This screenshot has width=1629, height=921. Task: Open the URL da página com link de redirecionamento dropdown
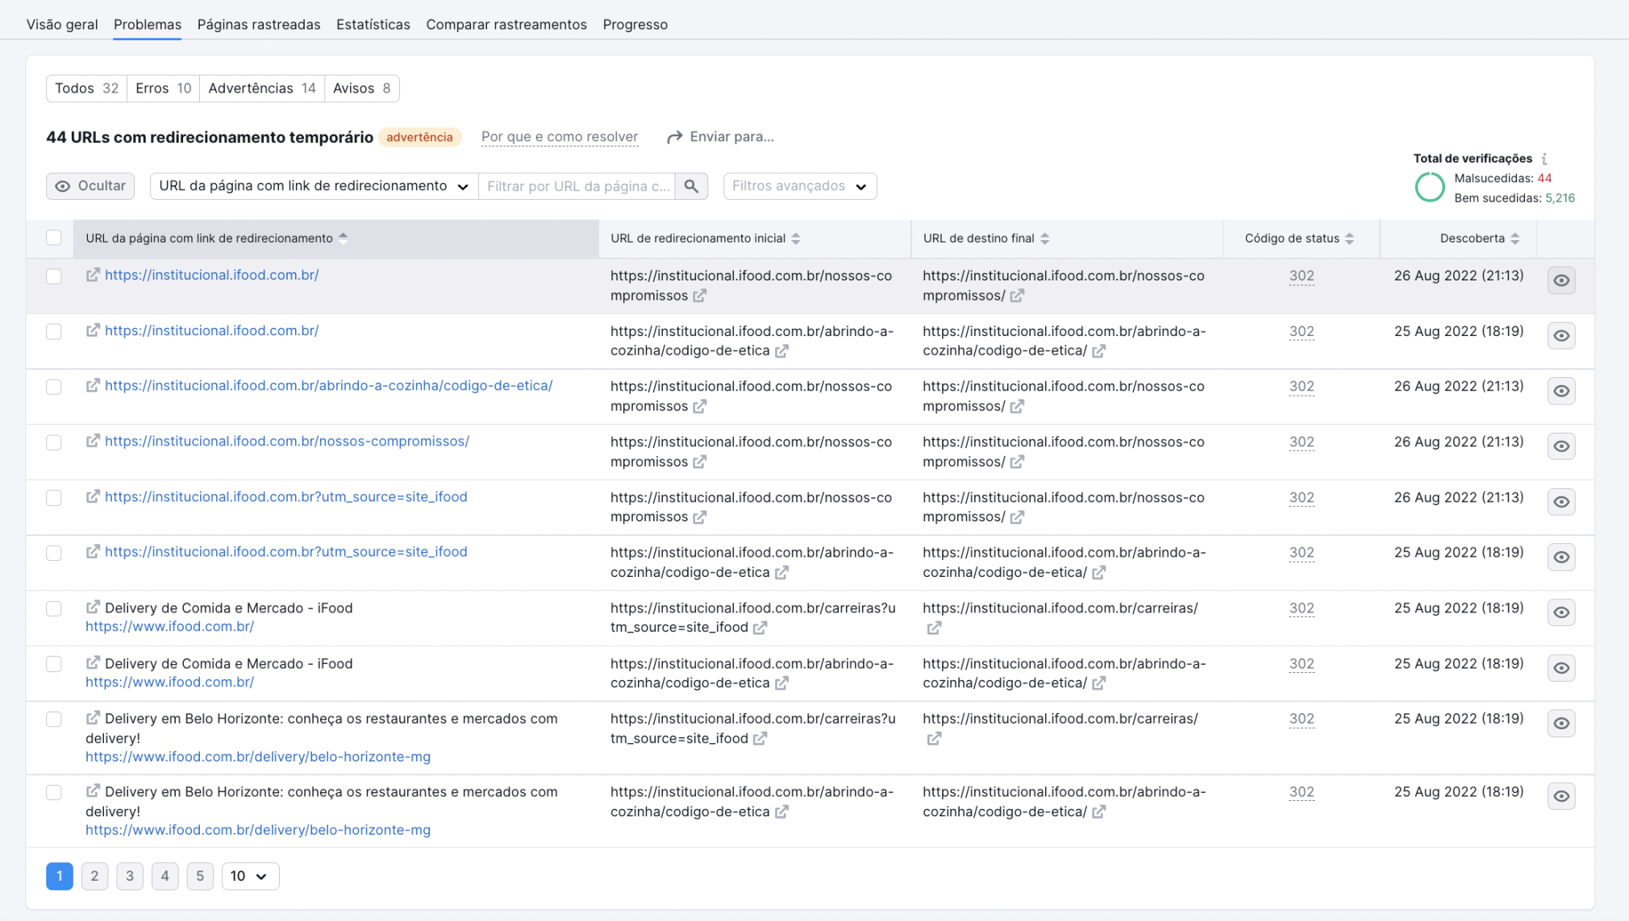313,185
